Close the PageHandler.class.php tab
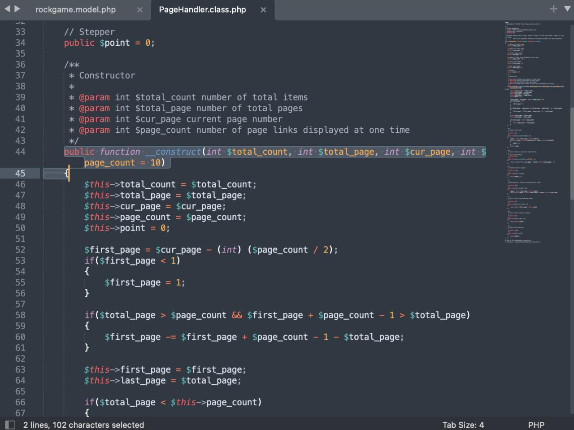The width and height of the screenshot is (574, 430). coord(263,10)
